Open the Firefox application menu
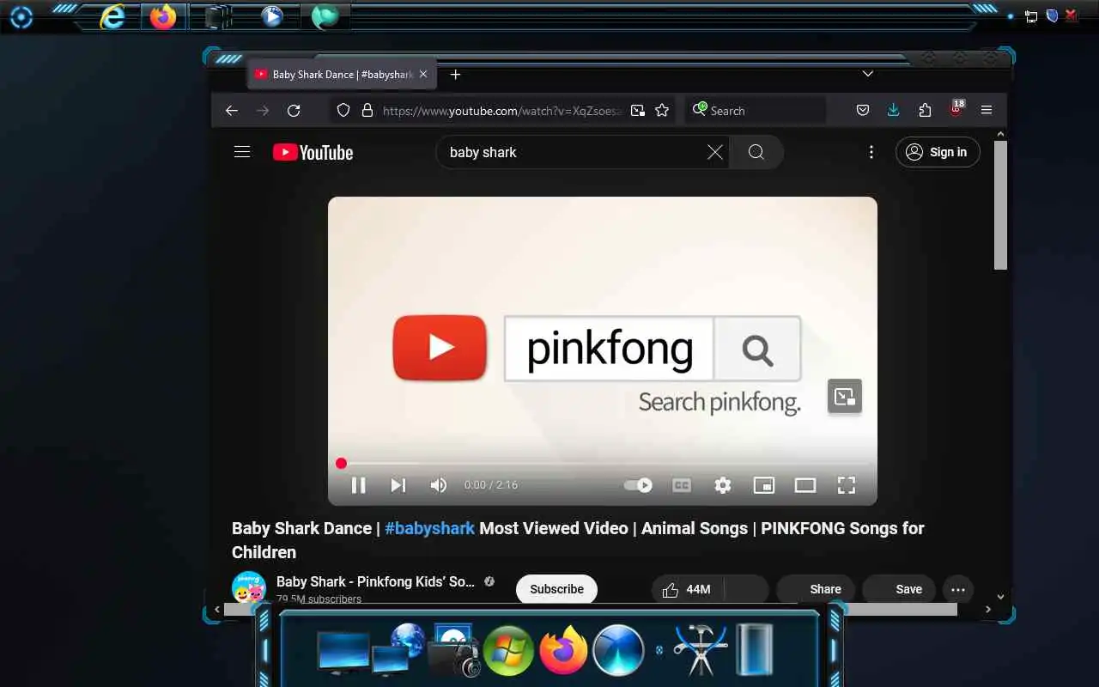1099x687 pixels. (x=987, y=111)
